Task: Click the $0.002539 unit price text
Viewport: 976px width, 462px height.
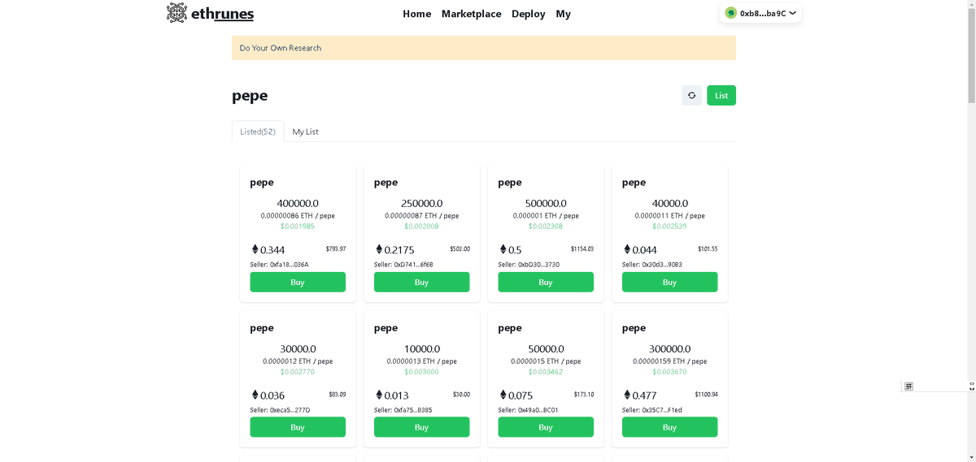Action: point(669,227)
